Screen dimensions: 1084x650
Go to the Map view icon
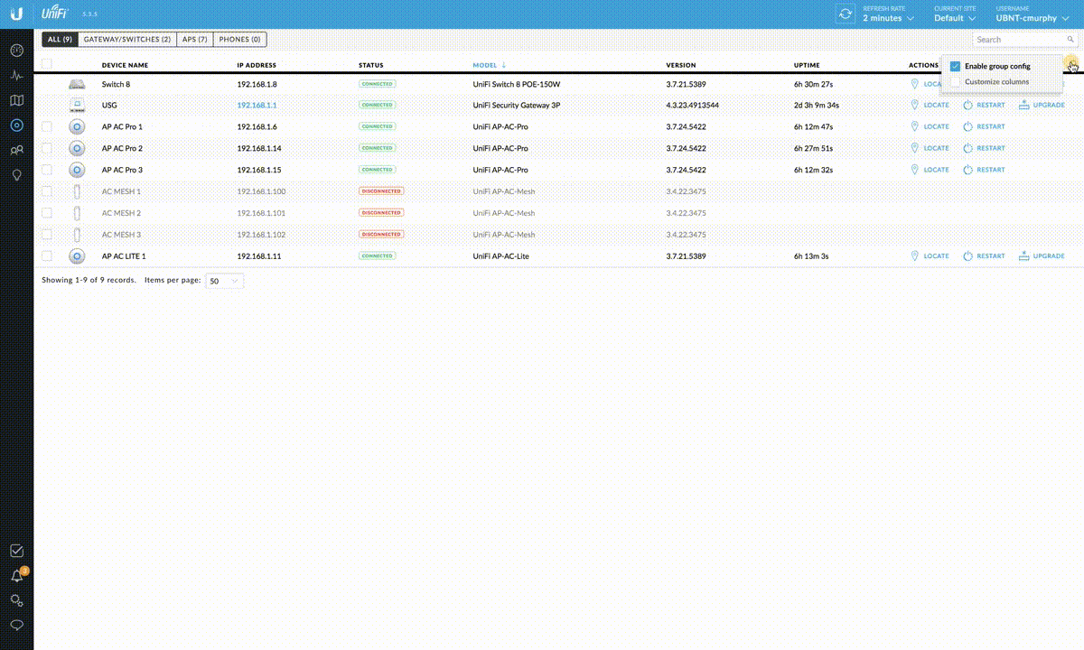pyautogui.click(x=16, y=100)
